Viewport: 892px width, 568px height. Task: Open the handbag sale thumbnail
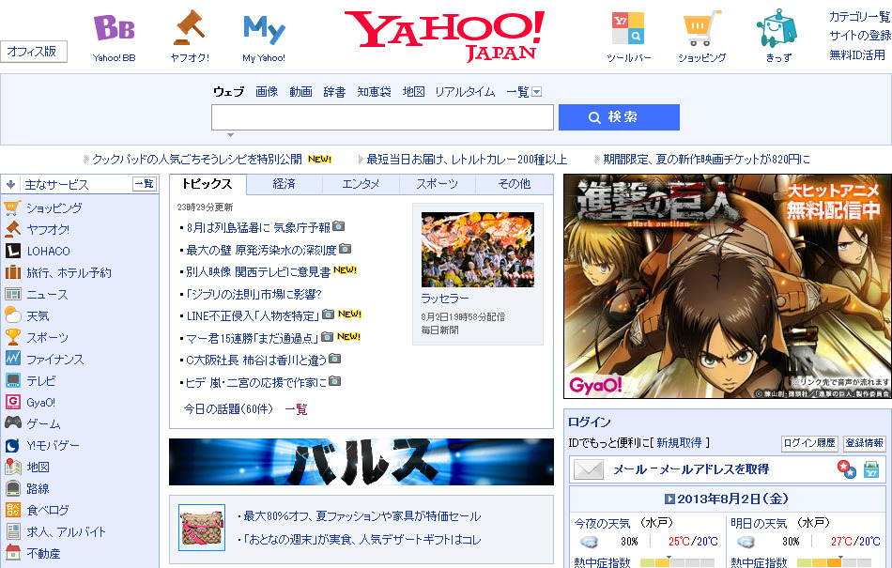[202, 528]
